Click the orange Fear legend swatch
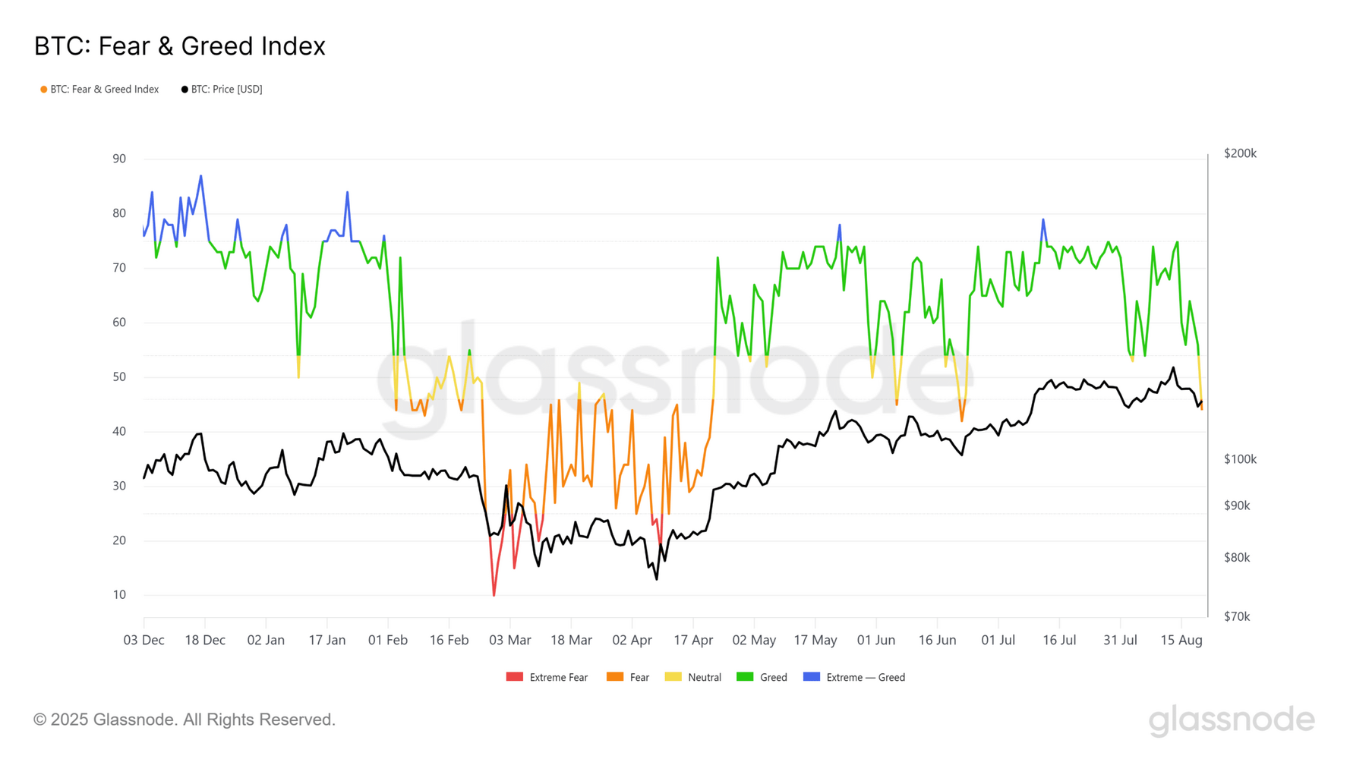The image size is (1350, 759). pos(615,677)
